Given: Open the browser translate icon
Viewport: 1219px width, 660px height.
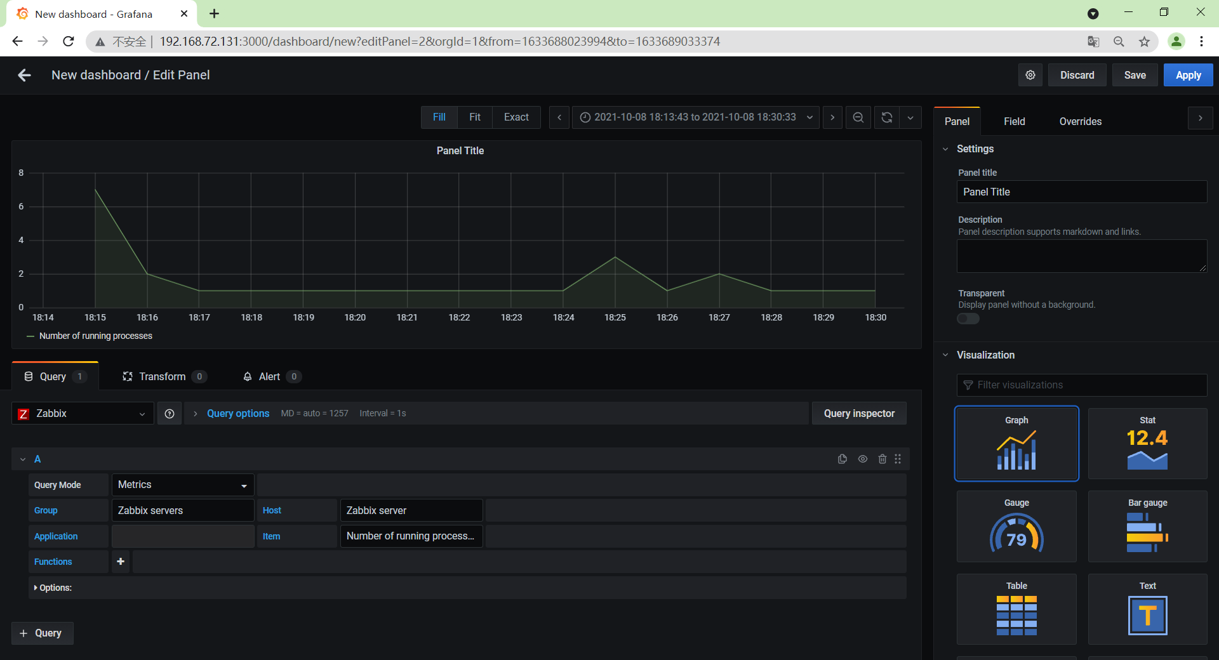Looking at the screenshot, I should (1093, 42).
